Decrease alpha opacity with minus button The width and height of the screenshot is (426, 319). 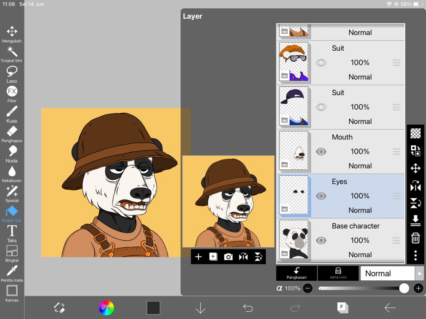[308, 288]
